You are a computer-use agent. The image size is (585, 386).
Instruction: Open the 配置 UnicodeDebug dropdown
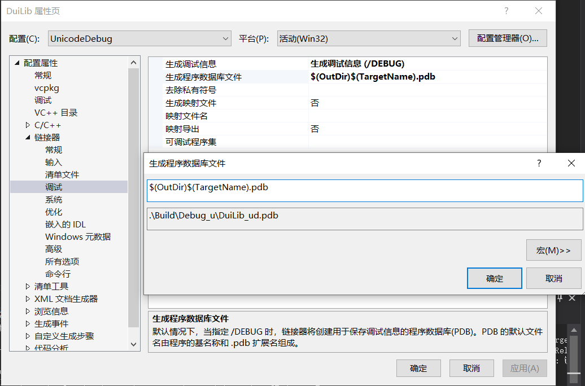coord(139,38)
